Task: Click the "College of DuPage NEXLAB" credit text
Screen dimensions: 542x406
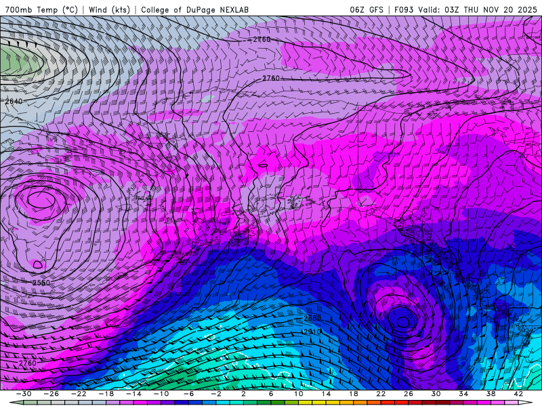Action: tap(194, 9)
